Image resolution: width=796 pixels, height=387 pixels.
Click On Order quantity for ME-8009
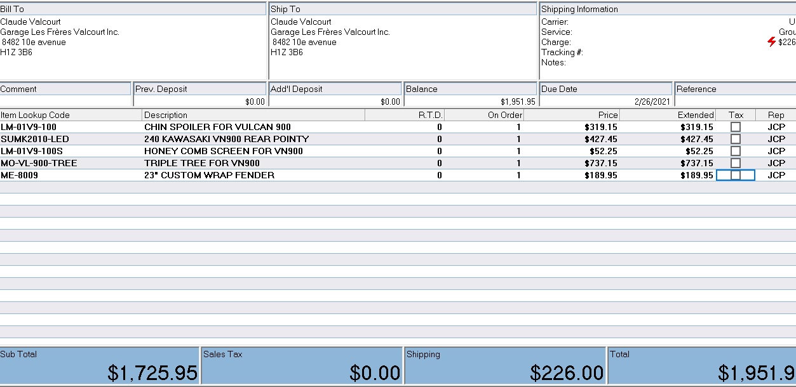point(518,175)
